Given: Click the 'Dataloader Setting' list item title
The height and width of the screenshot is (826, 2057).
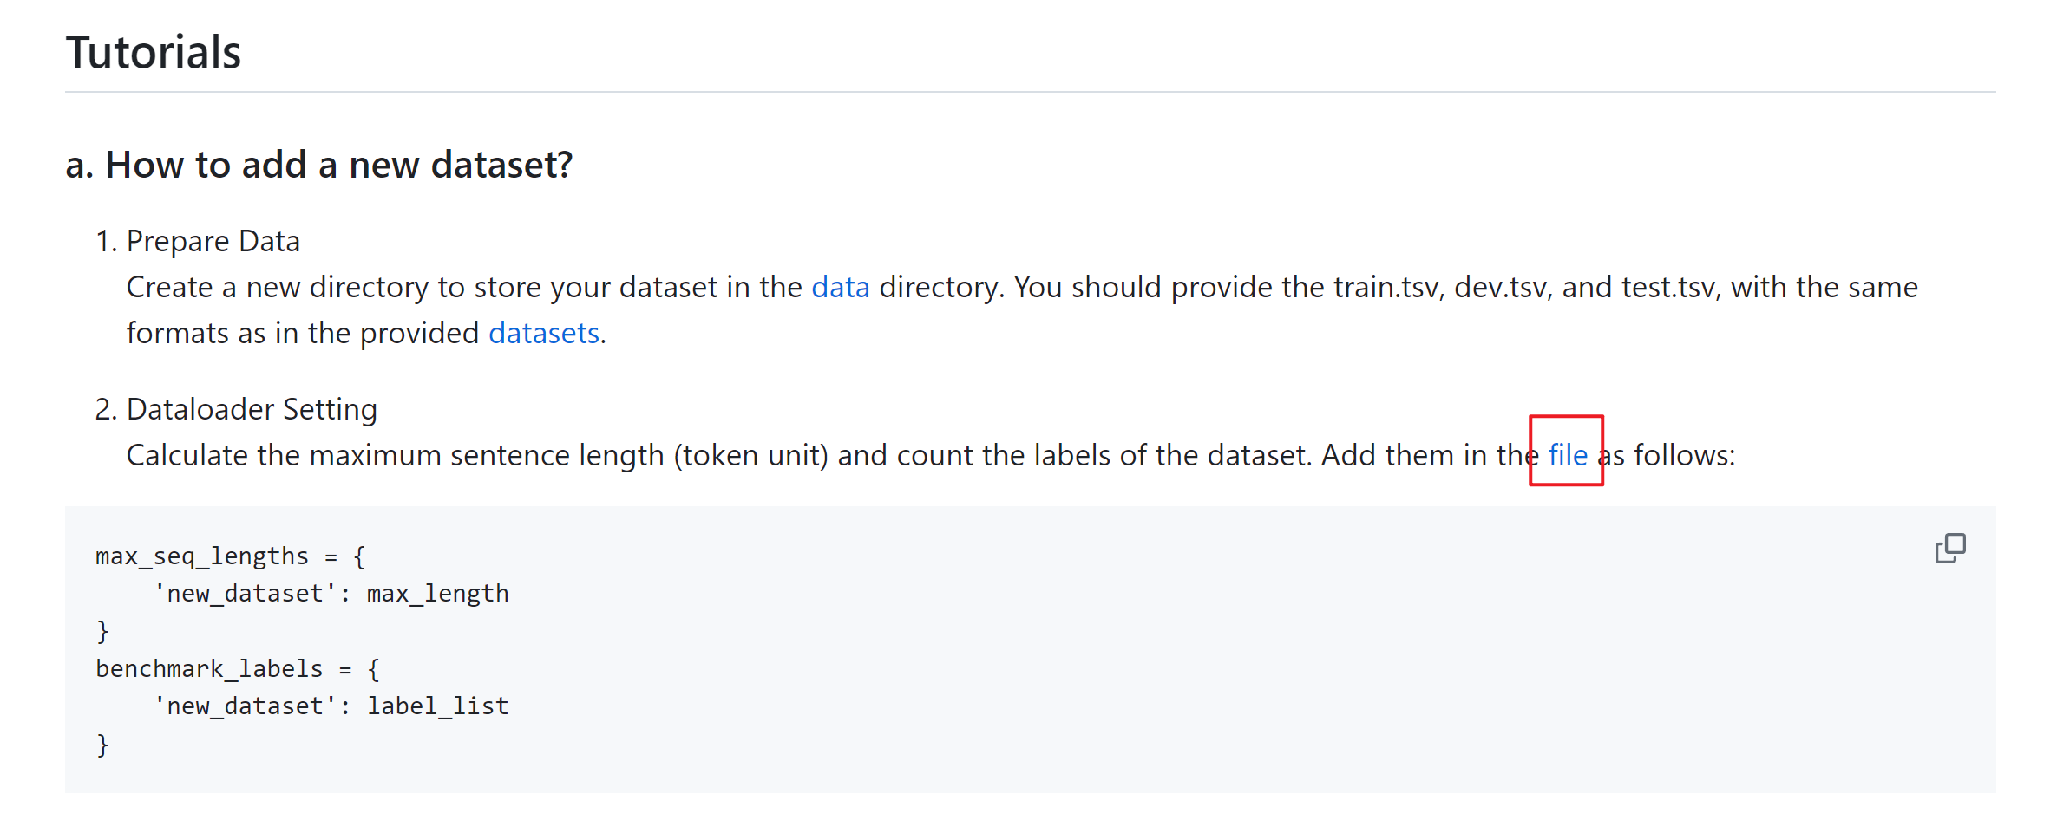Looking at the screenshot, I should (252, 409).
